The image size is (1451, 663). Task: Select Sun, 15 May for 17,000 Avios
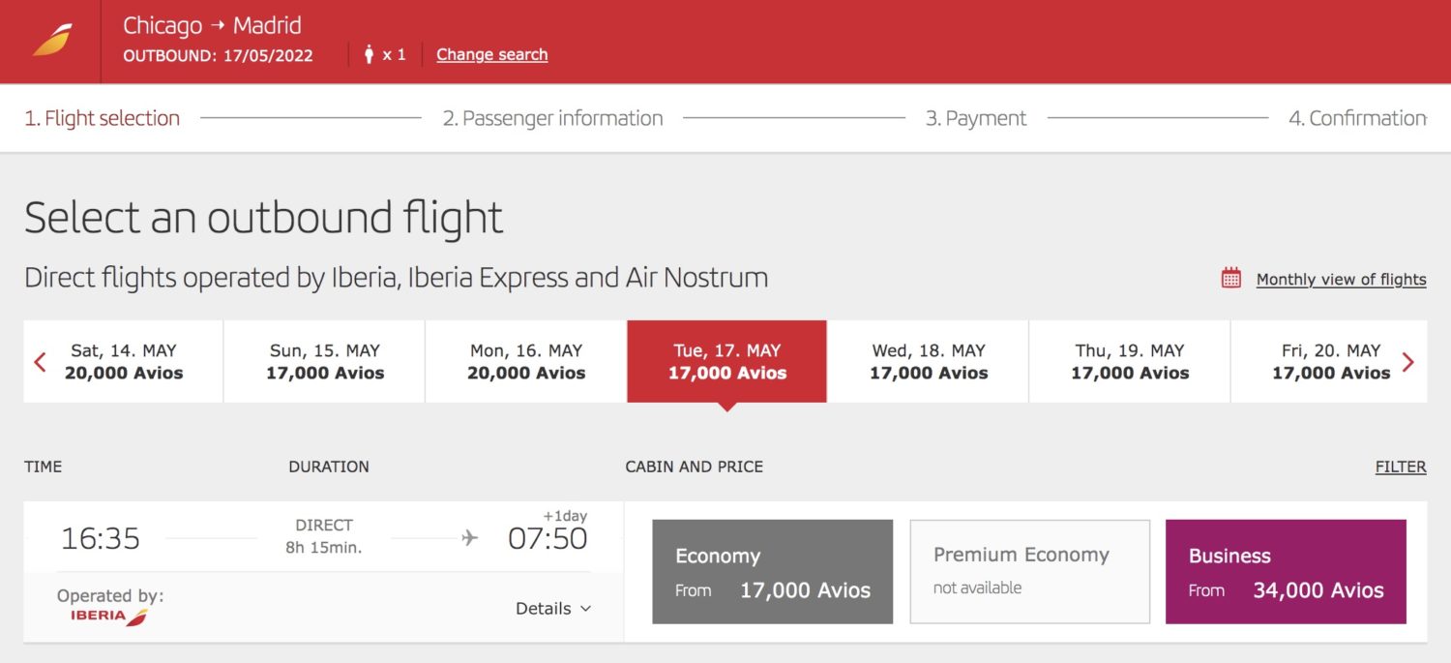pyautogui.click(x=324, y=361)
